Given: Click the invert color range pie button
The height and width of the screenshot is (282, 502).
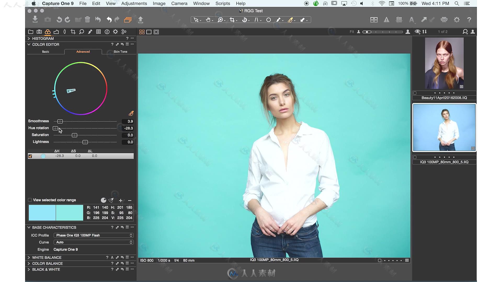Looking at the screenshot, I should click(104, 200).
